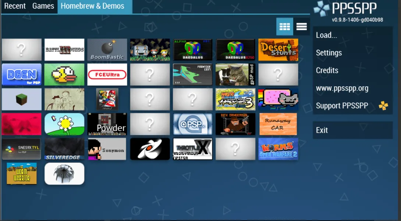This screenshot has height=221, width=401.
Task: Start the DGEN for PSP emulator
Action: click(x=22, y=75)
